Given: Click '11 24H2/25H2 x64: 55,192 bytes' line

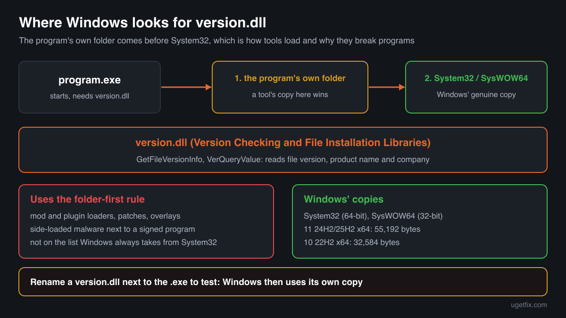Looking at the screenshot, I should click(x=362, y=229).
